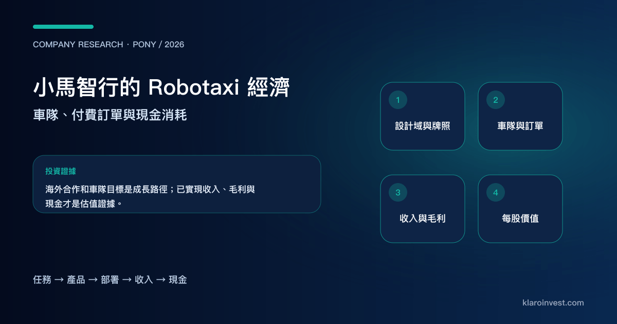Click the subtitle 車隊、付費訂單與現金消耗
The image size is (617, 324).
[x=110, y=115]
